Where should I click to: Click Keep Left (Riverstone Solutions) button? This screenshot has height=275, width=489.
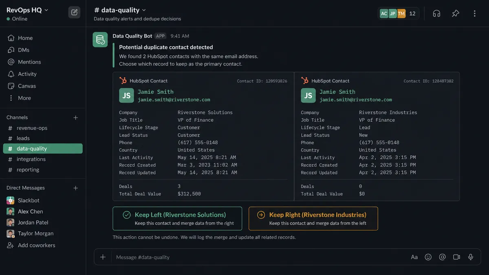tap(177, 218)
